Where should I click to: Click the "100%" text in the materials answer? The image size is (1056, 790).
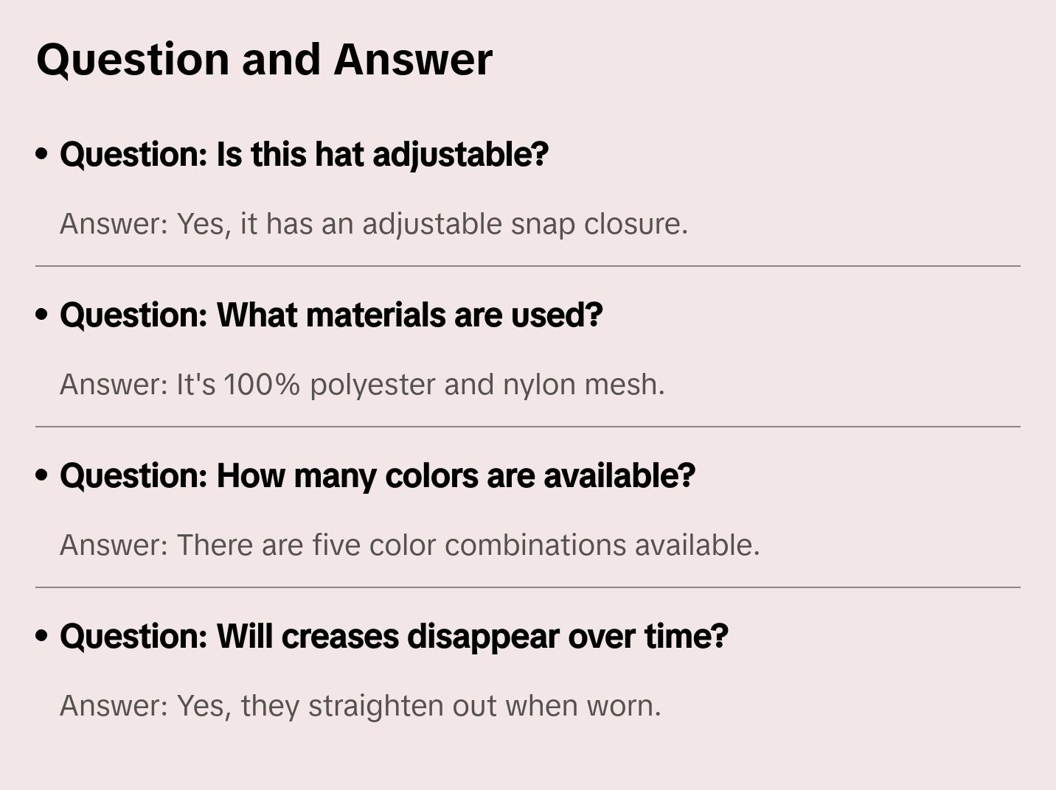pos(262,385)
